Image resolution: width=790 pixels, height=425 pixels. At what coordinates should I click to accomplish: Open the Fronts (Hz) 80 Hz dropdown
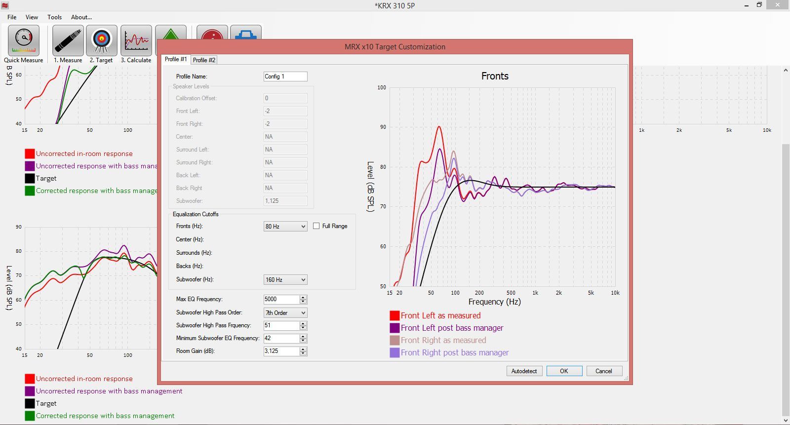click(285, 226)
